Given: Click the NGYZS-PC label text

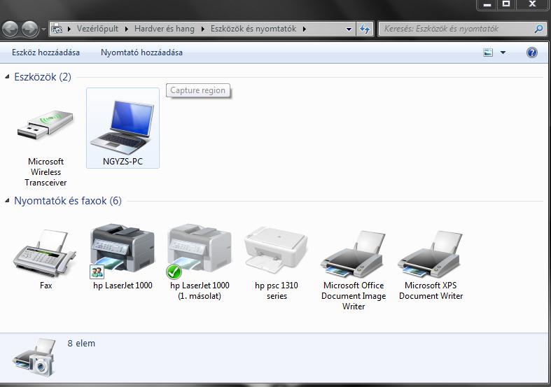Looking at the screenshot, I should [x=123, y=162].
